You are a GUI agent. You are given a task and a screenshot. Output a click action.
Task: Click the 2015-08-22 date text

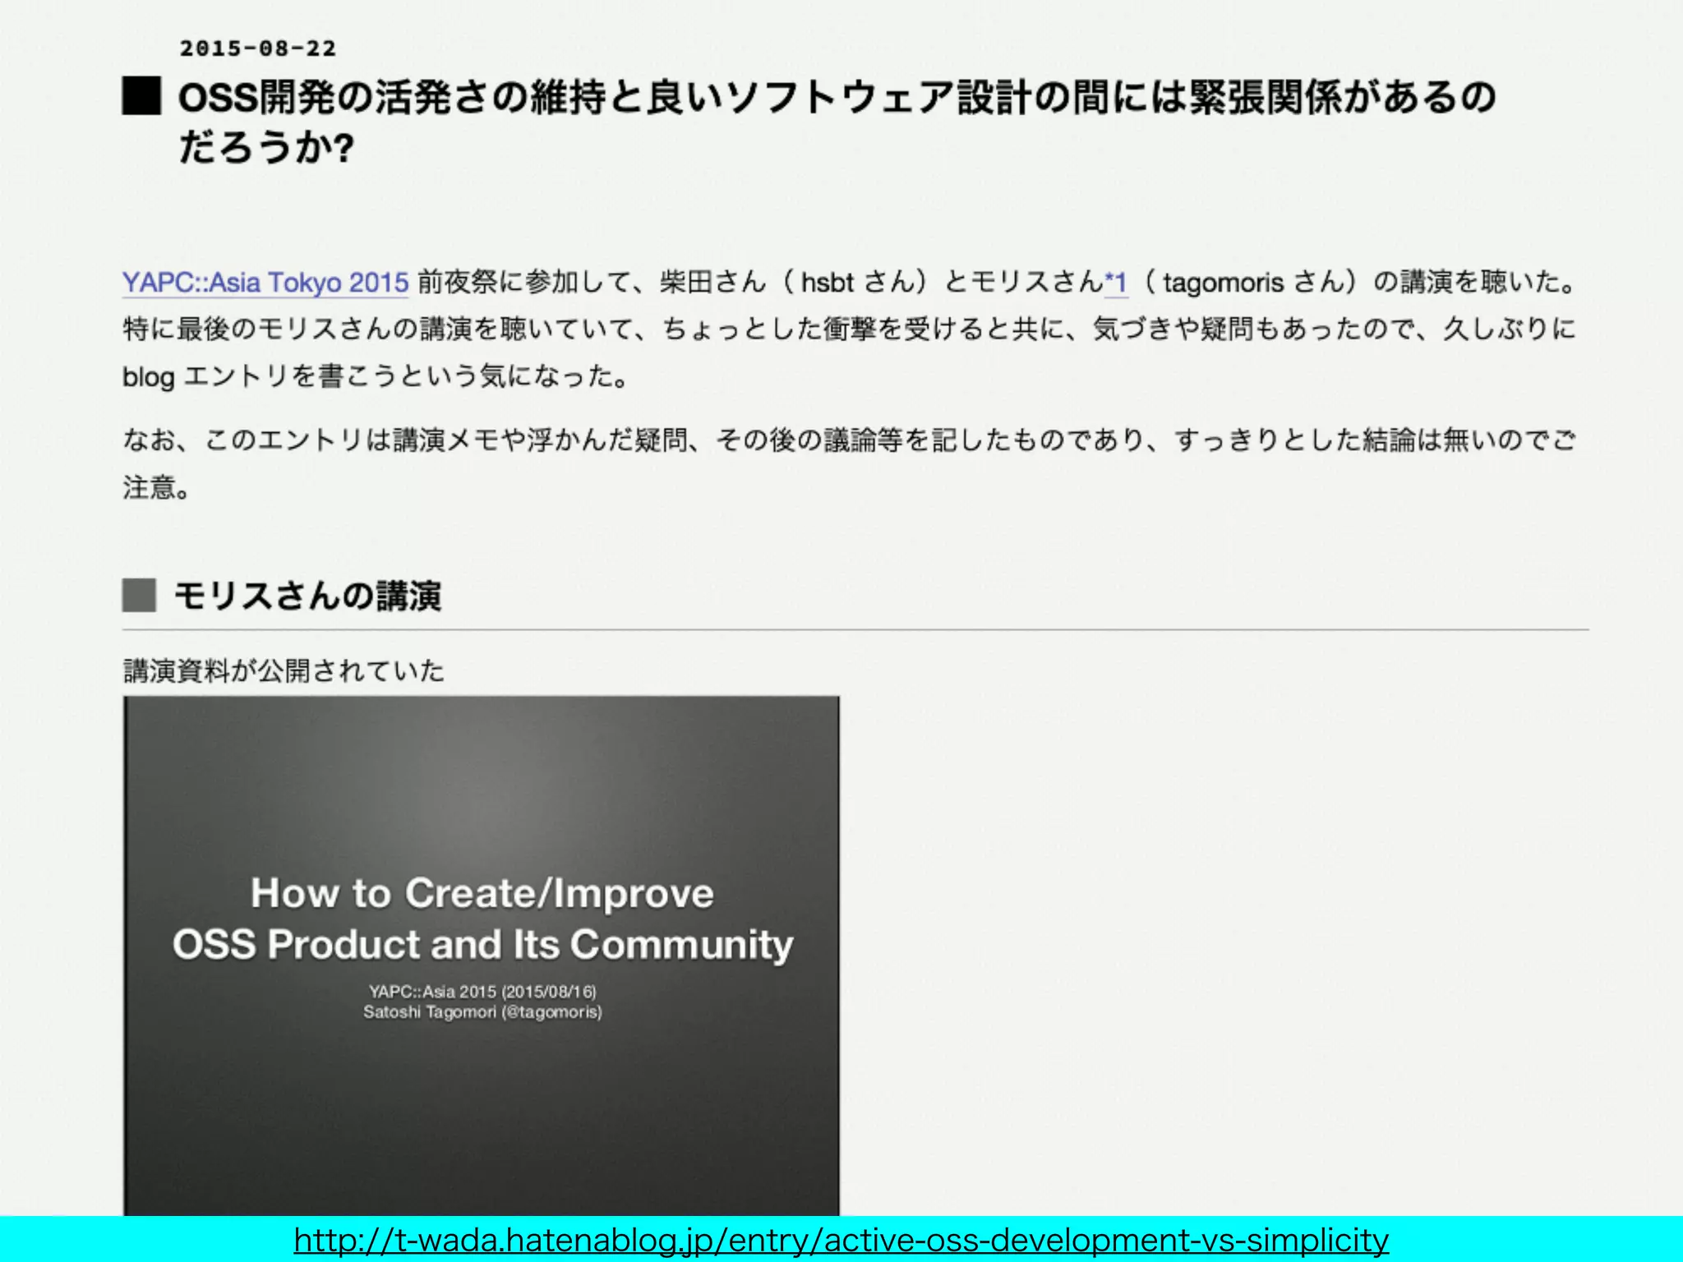point(258,48)
